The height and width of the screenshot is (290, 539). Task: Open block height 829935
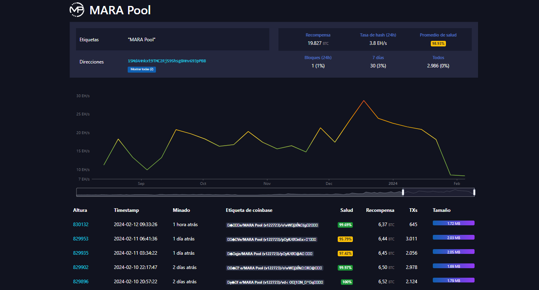(x=81, y=253)
